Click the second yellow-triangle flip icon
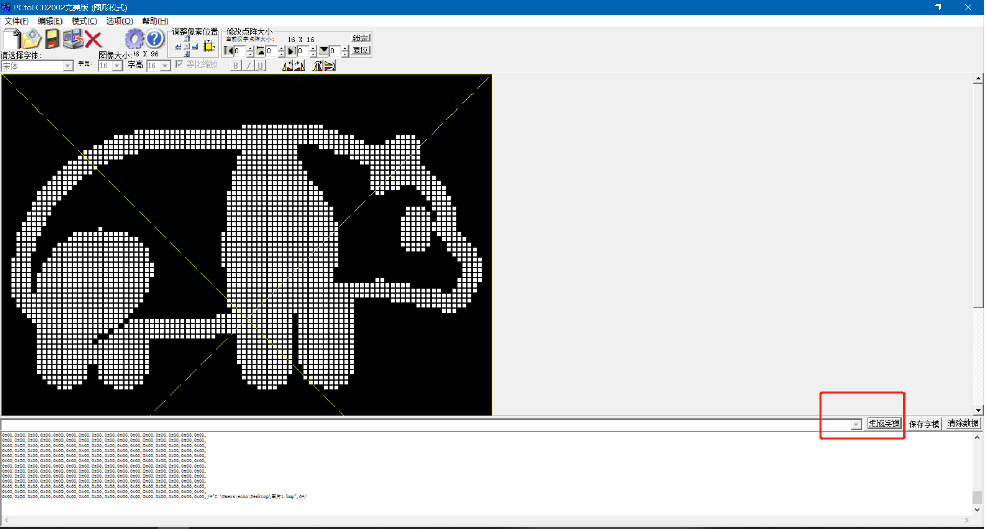This screenshot has height=529, width=986. (299, 65)
